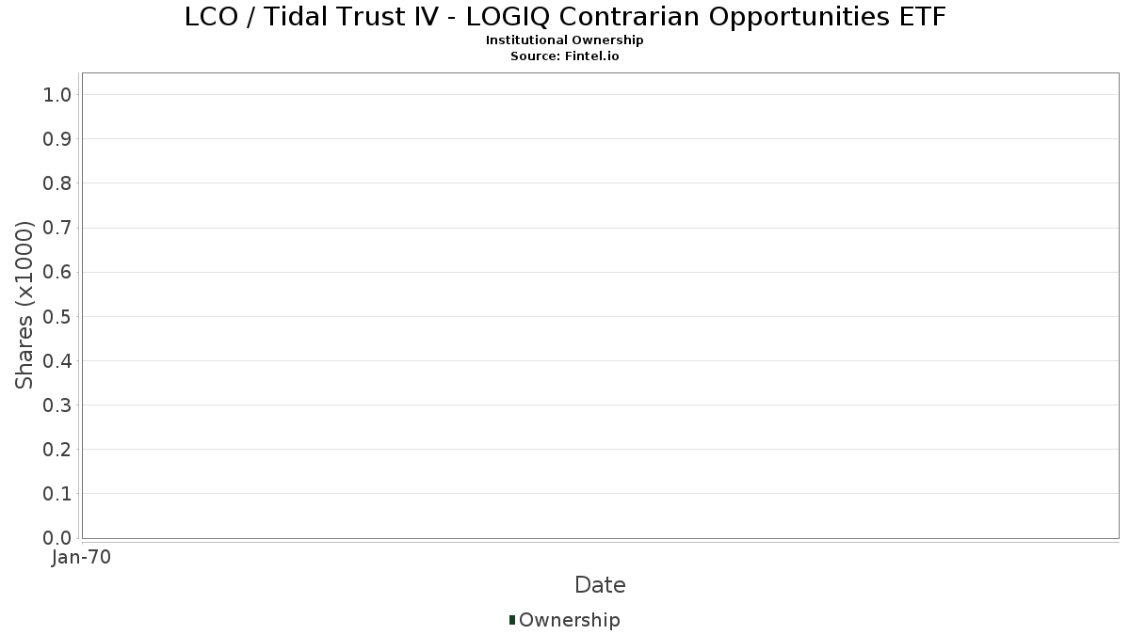Select the 0.8 y-axis tick label

57,183
